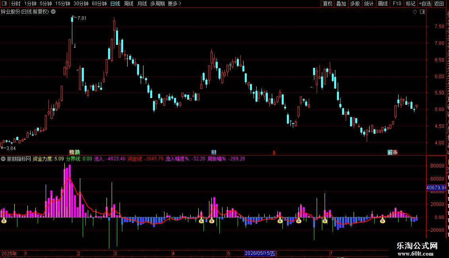Viewport: 449px width, 258px height.
Task: Open 多周期 multi-period view
Action: (157, 4)
